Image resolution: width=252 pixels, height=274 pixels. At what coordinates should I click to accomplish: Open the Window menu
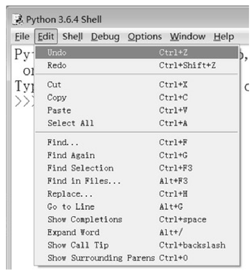(188, 37)
